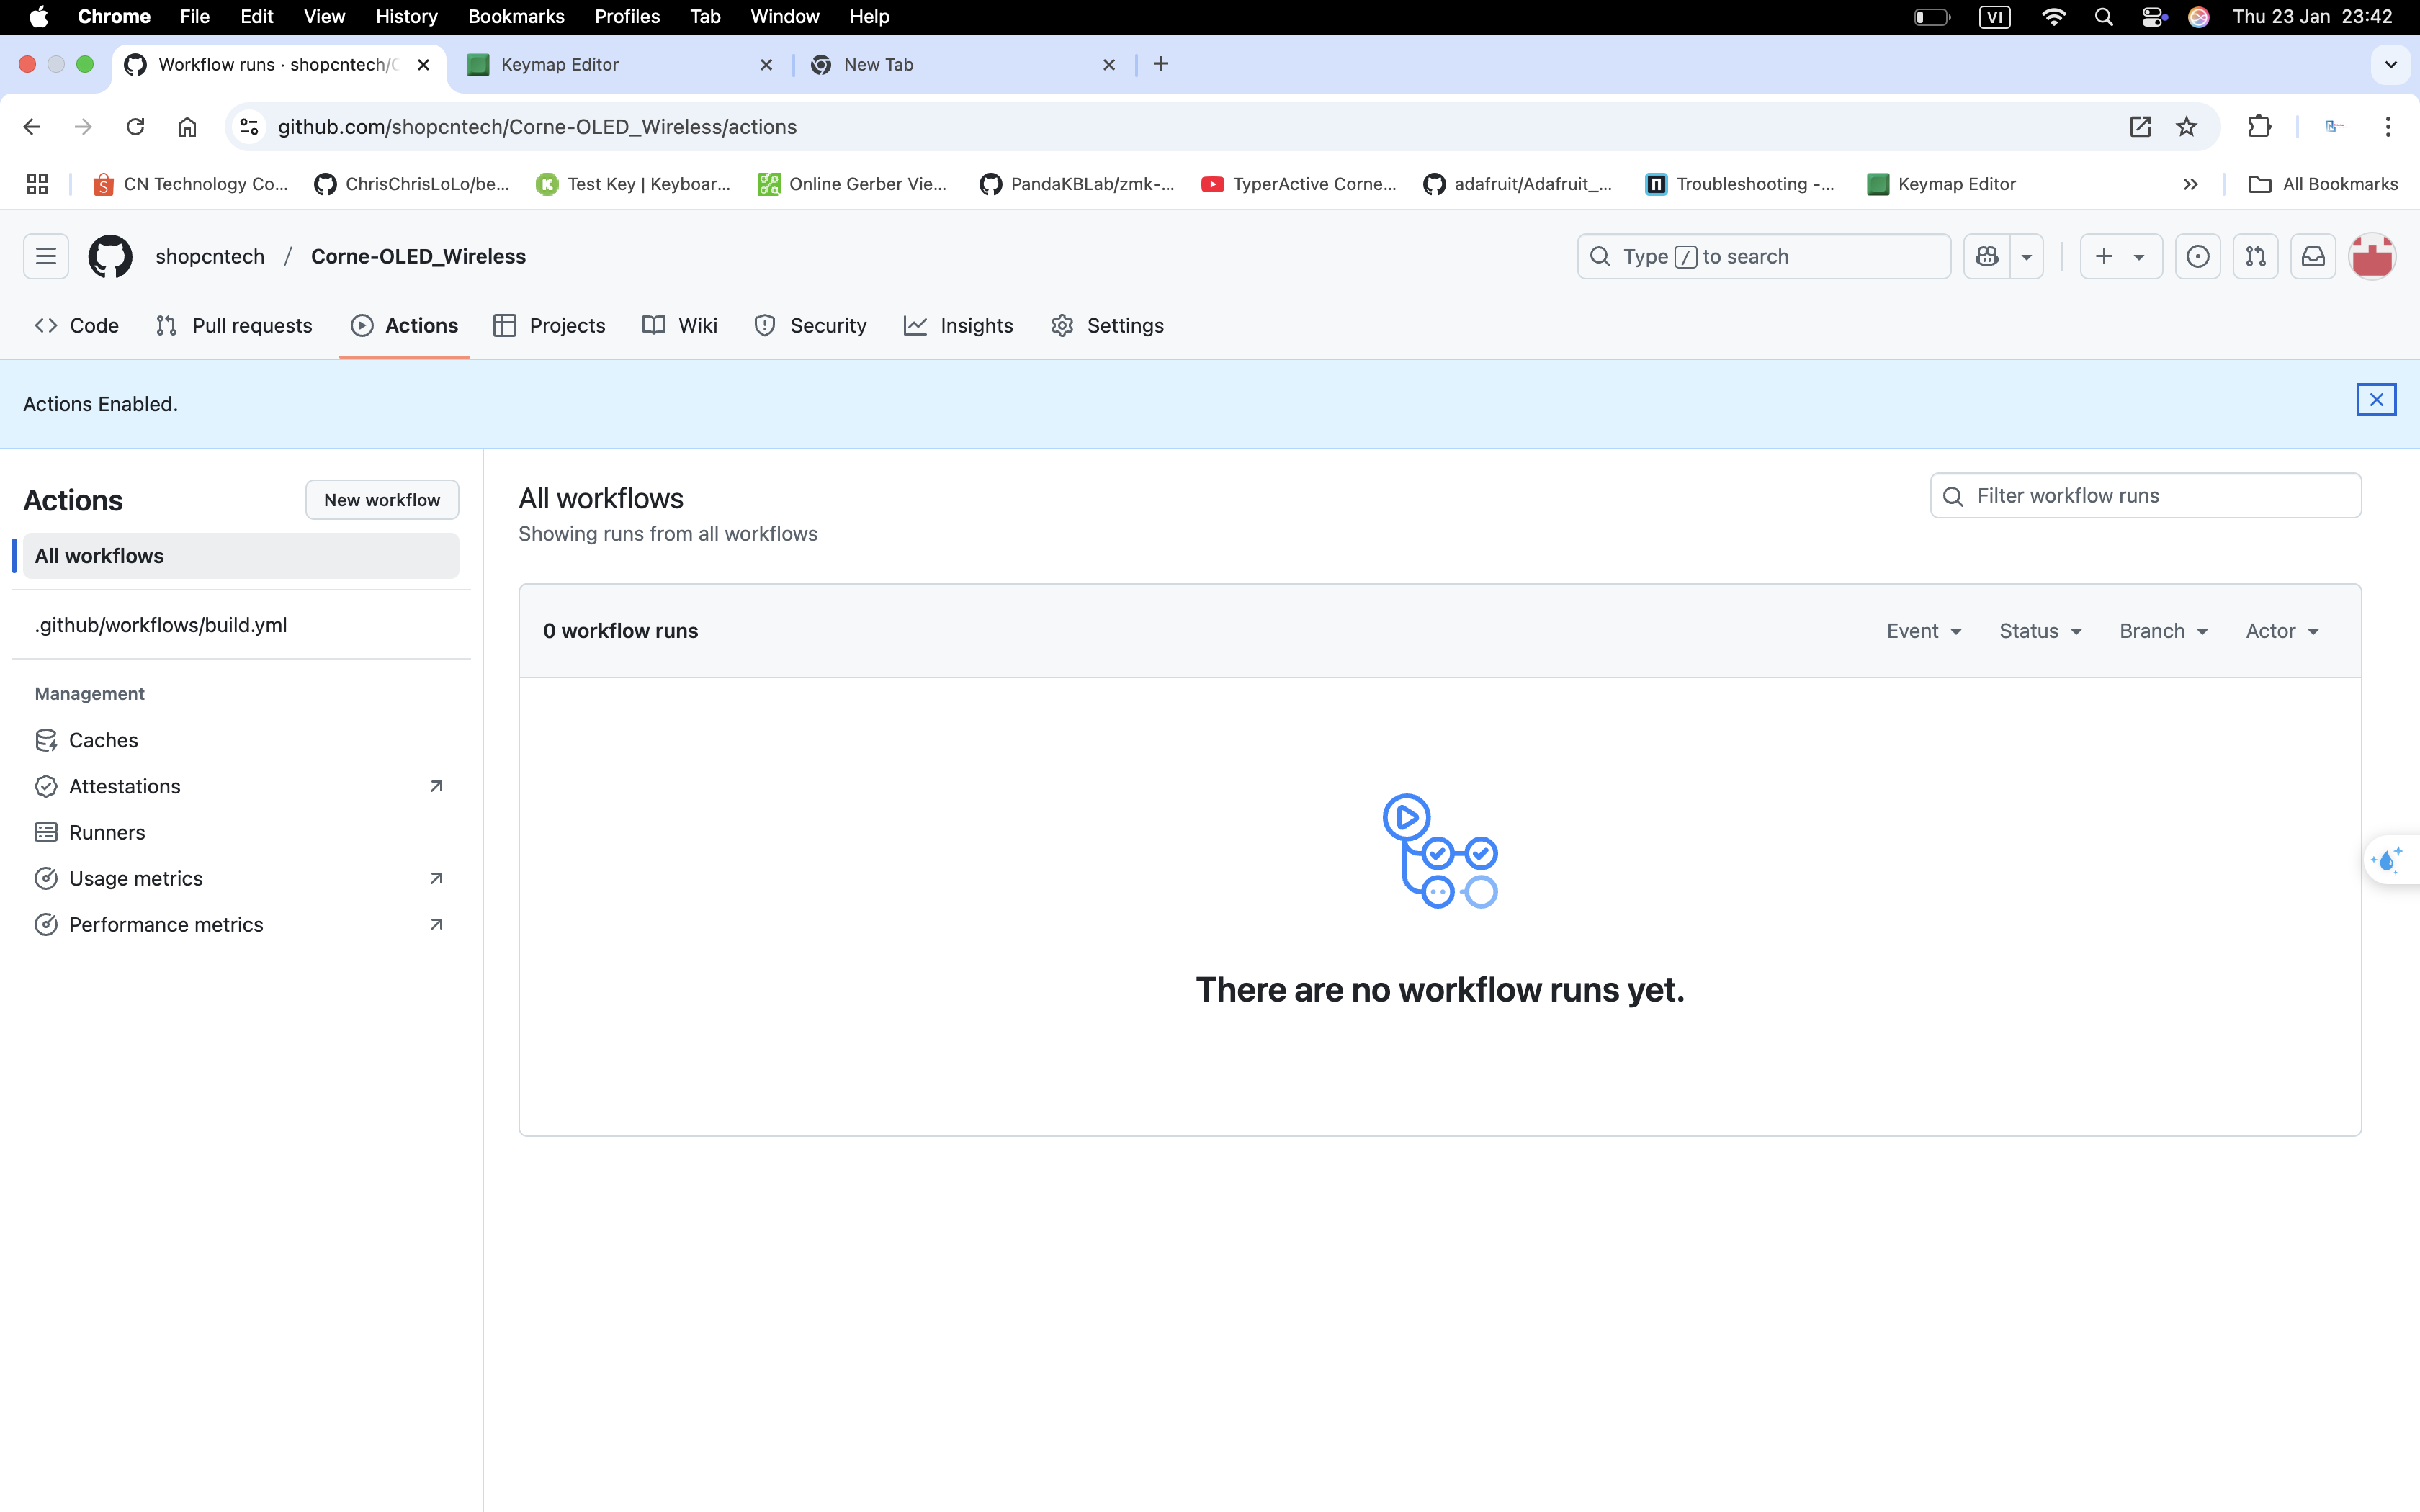Viewport: 2420px width, 1512px height.
Task: Open Usage metrics link
Action: (x=241, y=878)
